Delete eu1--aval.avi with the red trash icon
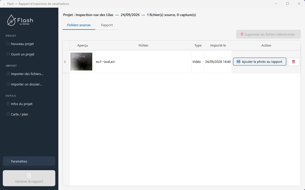 coord(293,62)
